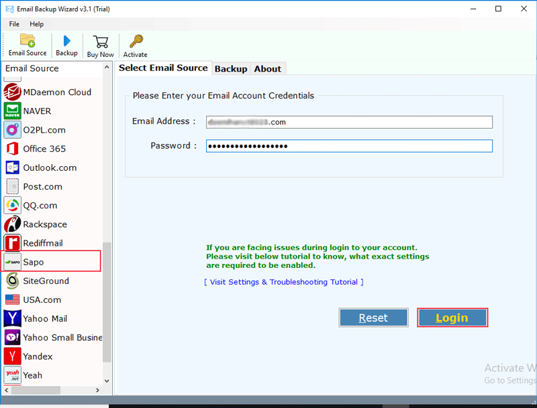This screenshot has width=537, height=408.
Task: Pick the Yahoo Mail icon
Action: pos(12,318)
